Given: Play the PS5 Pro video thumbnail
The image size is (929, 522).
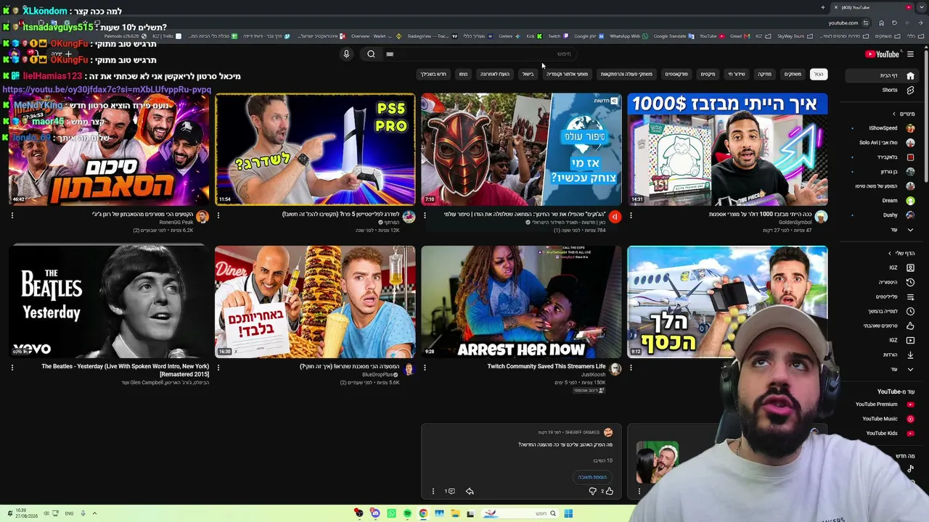Looking at the screenshot, I should click(315, 149).
